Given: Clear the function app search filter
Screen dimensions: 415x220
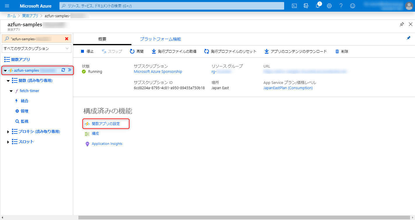Looking at the screenshot, I should 67,39.
